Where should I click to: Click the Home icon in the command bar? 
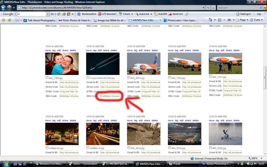coord(211,20)
